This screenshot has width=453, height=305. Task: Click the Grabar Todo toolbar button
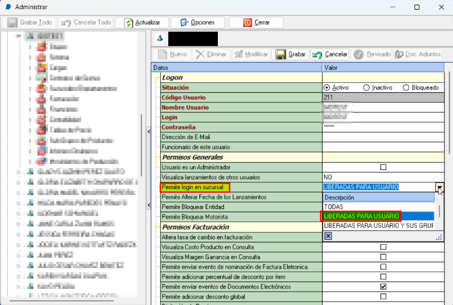(29, 22)
